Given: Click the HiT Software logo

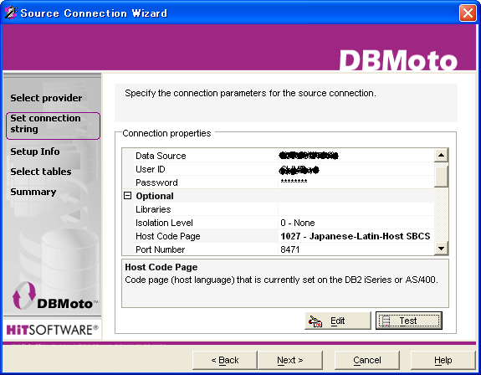Looking at the screenshot, I should click(52, 330).
